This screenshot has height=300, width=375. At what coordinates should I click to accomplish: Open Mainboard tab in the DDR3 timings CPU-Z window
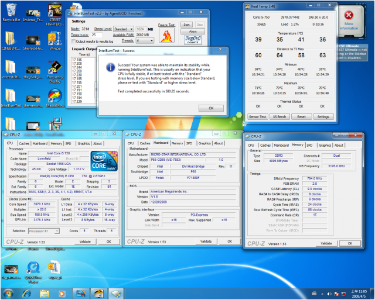pos(281,145)
